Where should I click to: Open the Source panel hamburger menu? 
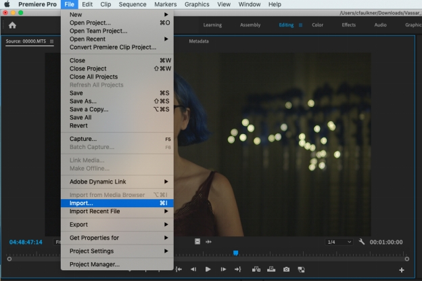pyautogui.click(x=51, y=41)
